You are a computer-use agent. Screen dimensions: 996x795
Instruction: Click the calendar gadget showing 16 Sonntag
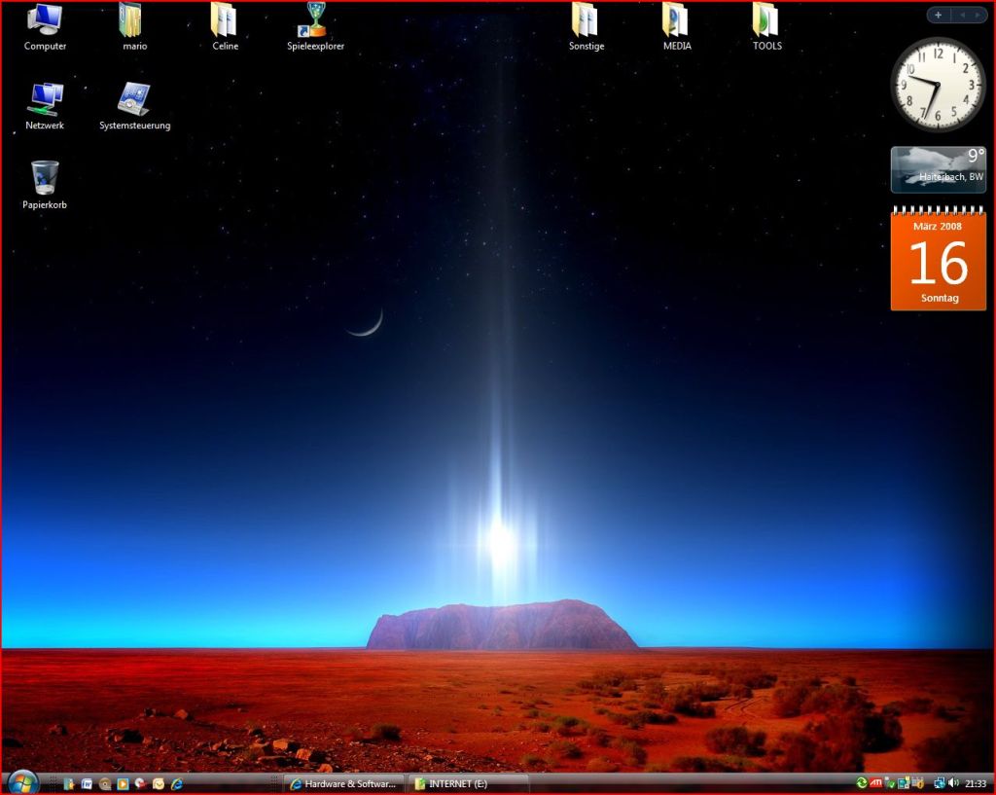tap(938, 263)
